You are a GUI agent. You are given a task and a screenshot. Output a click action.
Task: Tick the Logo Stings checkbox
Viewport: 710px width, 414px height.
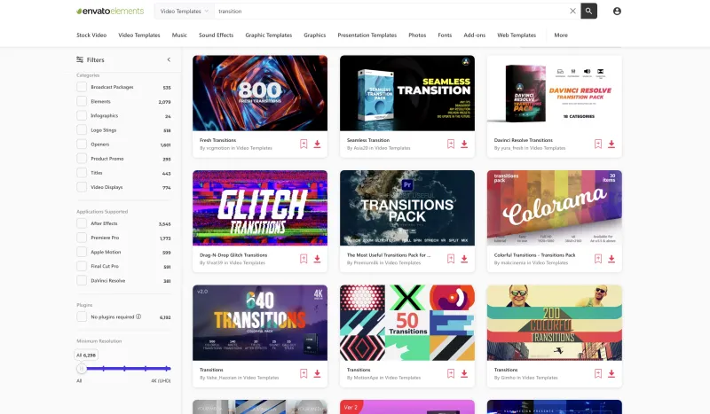tap(82, 129)
